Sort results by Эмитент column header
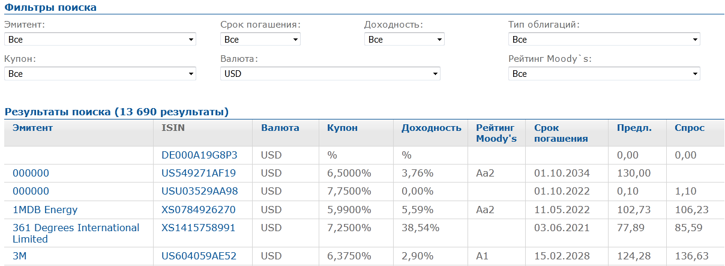The image size is (725, 266). click(x=33, y=128)
